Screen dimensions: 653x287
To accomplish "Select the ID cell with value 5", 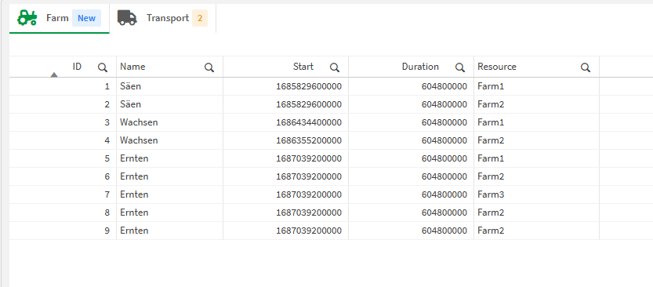I will [x=63, y=158].
